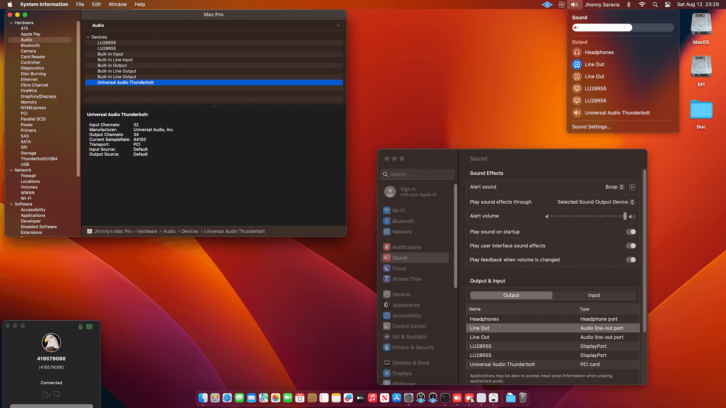Open the Music app in the Dock
726x408 pixels.
372,398
